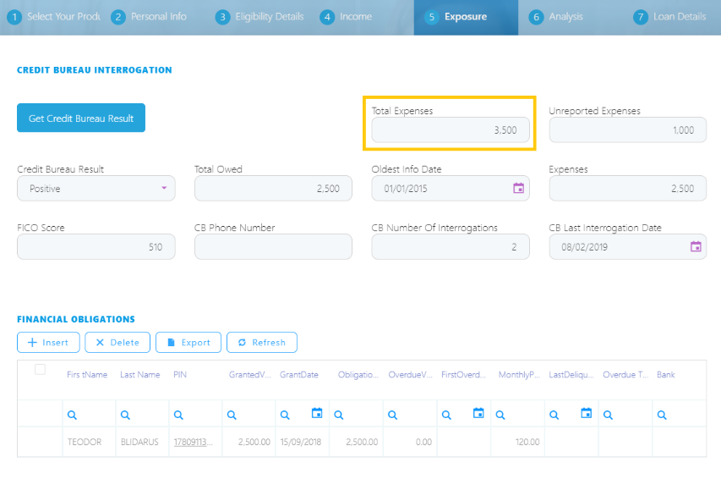Open calendar icon in Oldest Info Date field
Viewport: 721px width, 479px height.
[519, 189]
